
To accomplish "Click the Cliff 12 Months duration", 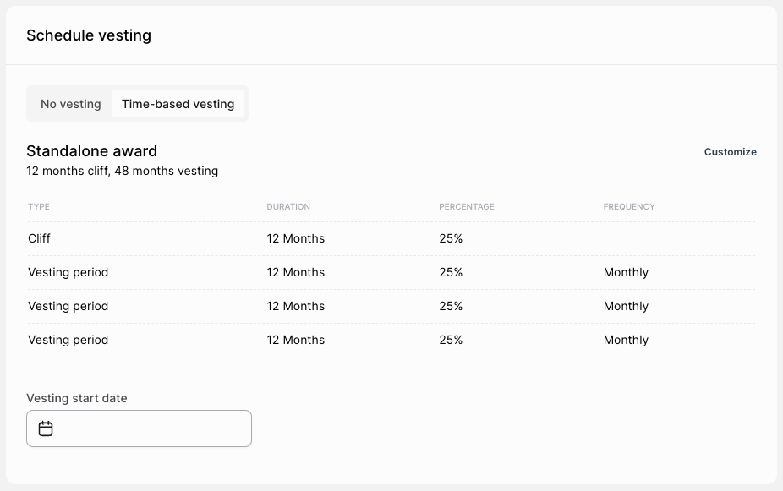I will 296,238.
